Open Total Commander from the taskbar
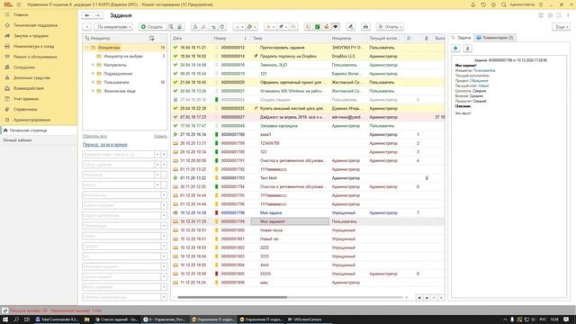 coord(57,319)
